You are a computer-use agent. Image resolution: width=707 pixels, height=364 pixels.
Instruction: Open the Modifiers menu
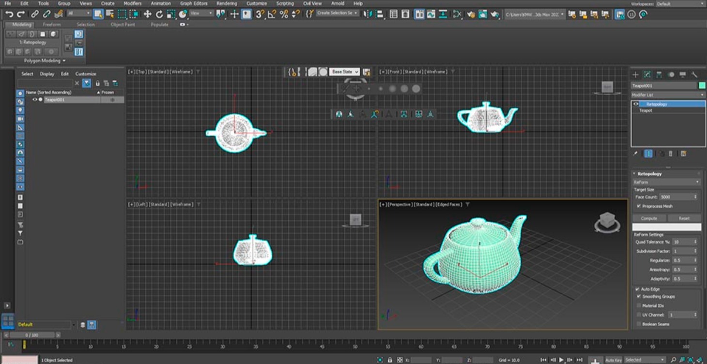132,3
